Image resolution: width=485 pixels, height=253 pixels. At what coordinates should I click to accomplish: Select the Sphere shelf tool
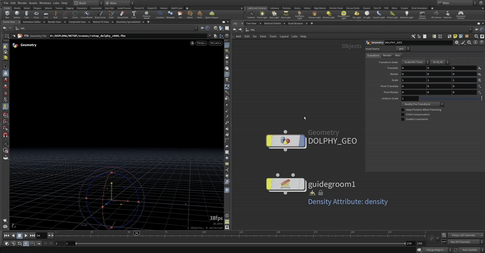click(17, 14)
